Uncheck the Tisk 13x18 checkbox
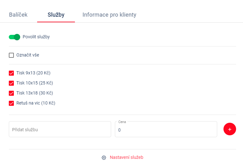Screen dimensions: 243x167 pyautogui.click(x=11, y=93)
